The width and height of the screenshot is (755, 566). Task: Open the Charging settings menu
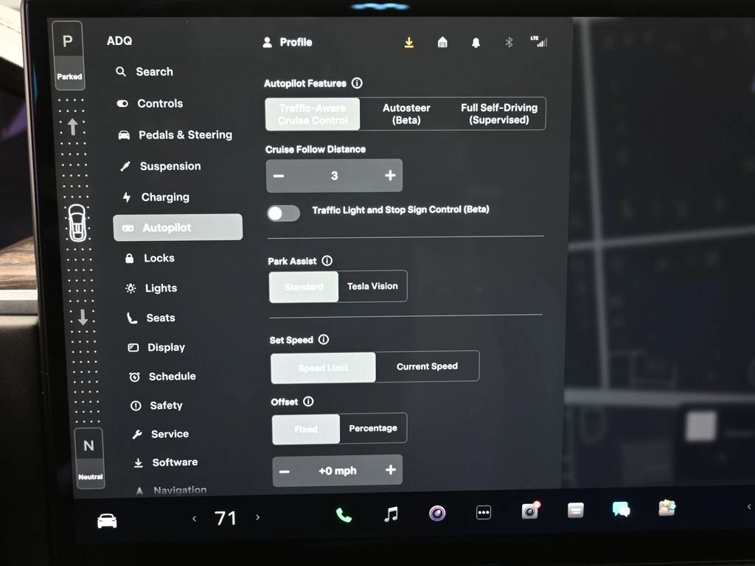pos(165,198)
